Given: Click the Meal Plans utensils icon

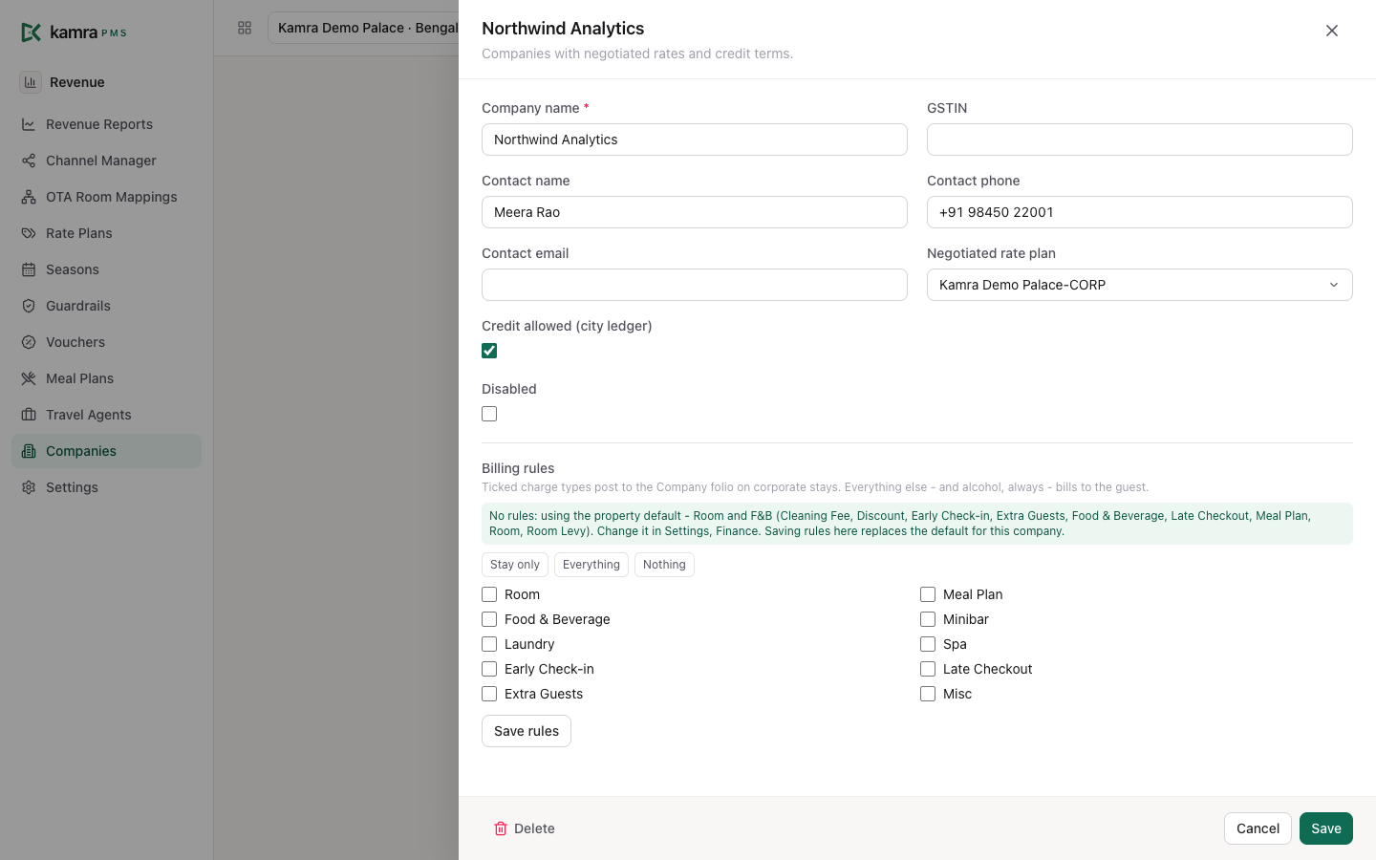Looking at the screenshot, I should 29,378.
